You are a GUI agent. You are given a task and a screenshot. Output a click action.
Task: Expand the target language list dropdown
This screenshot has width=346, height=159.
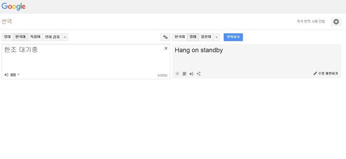(217, 37)
